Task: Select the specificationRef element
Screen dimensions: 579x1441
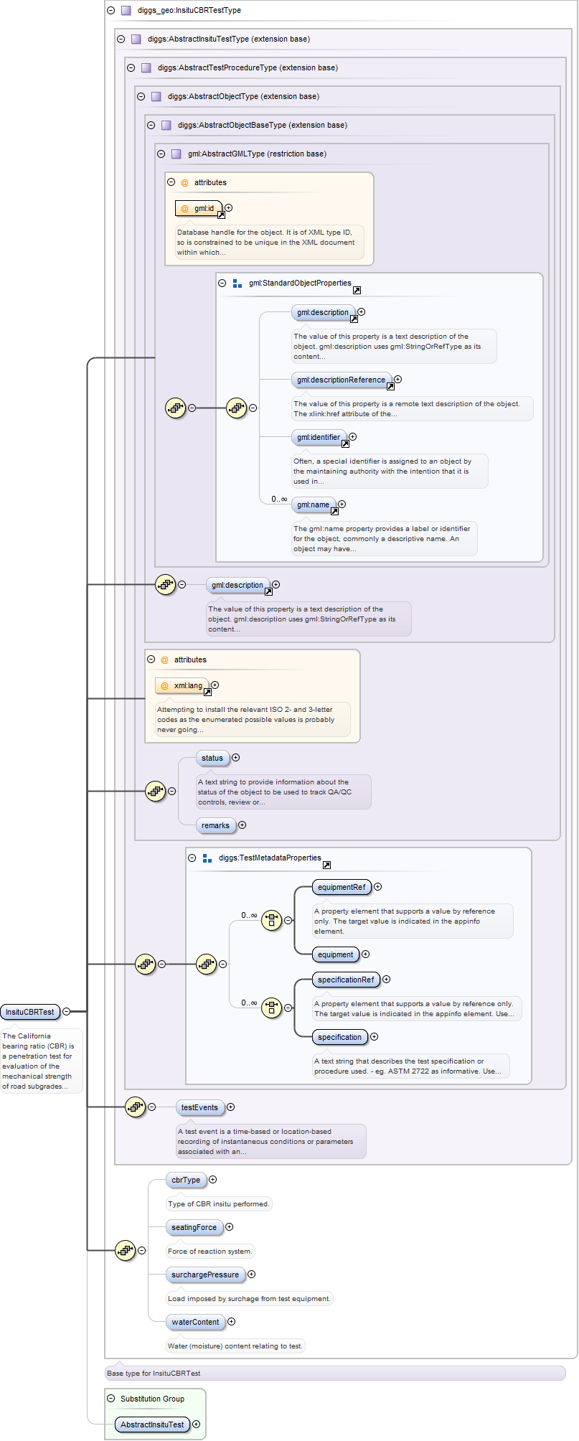Action: (345, 980)
